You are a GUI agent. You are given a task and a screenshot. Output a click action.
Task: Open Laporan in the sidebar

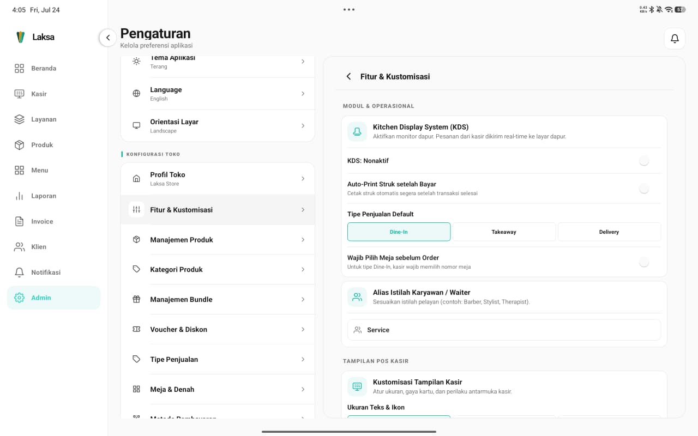pyautogui.click(x=54, y=196)
